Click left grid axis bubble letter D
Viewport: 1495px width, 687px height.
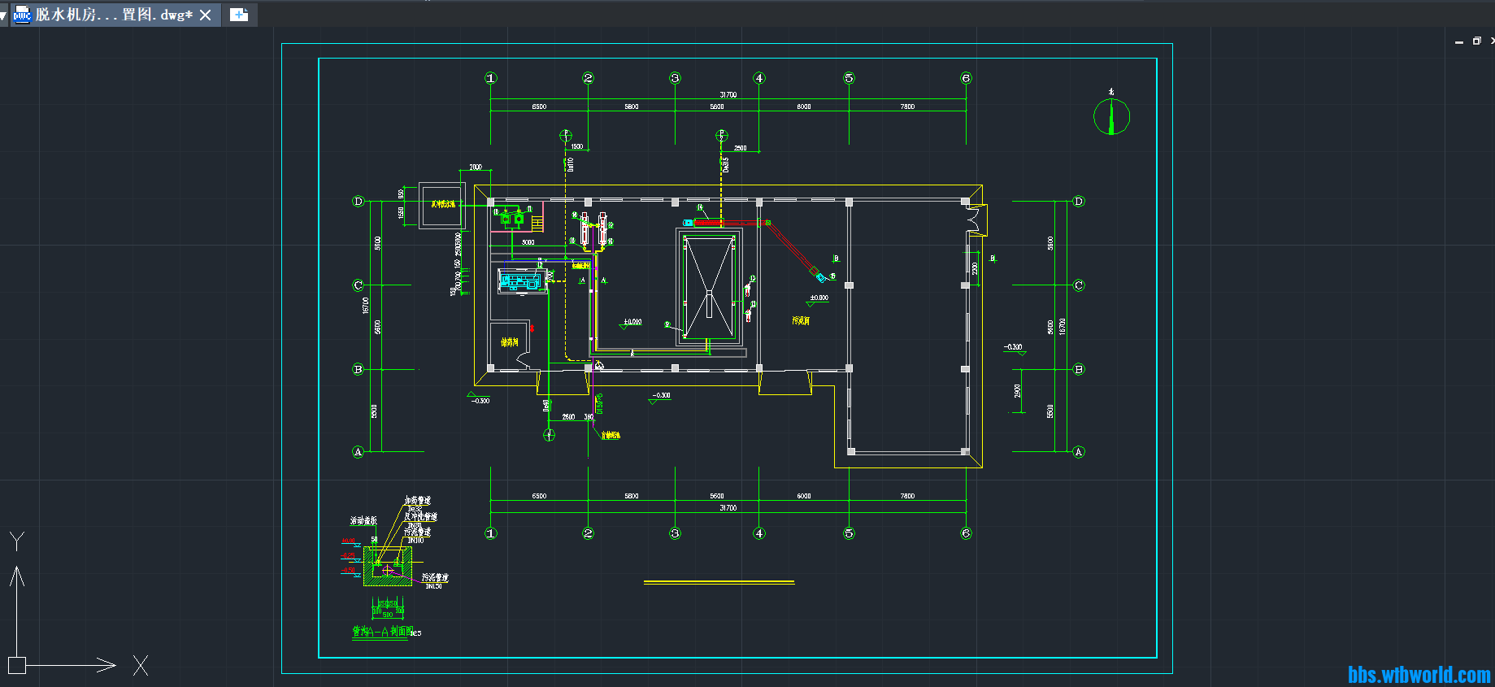pyautogui.click(x=358, y=201)
